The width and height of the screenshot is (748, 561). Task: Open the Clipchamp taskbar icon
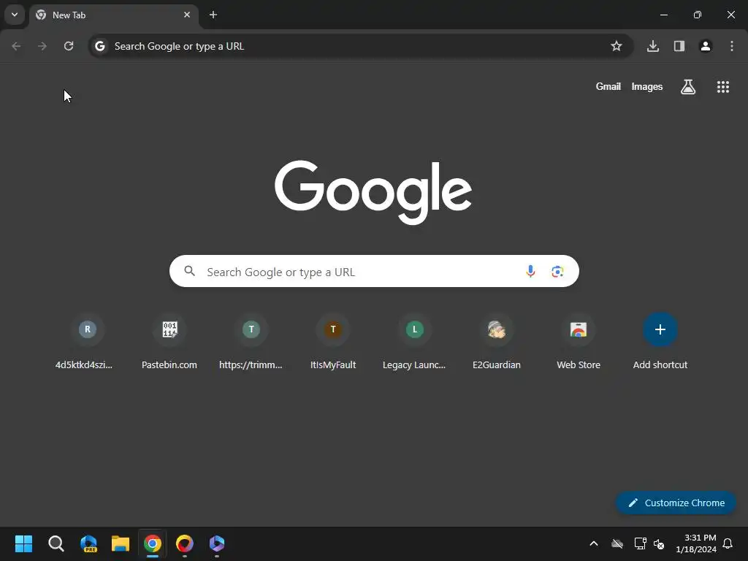point(217,543)
